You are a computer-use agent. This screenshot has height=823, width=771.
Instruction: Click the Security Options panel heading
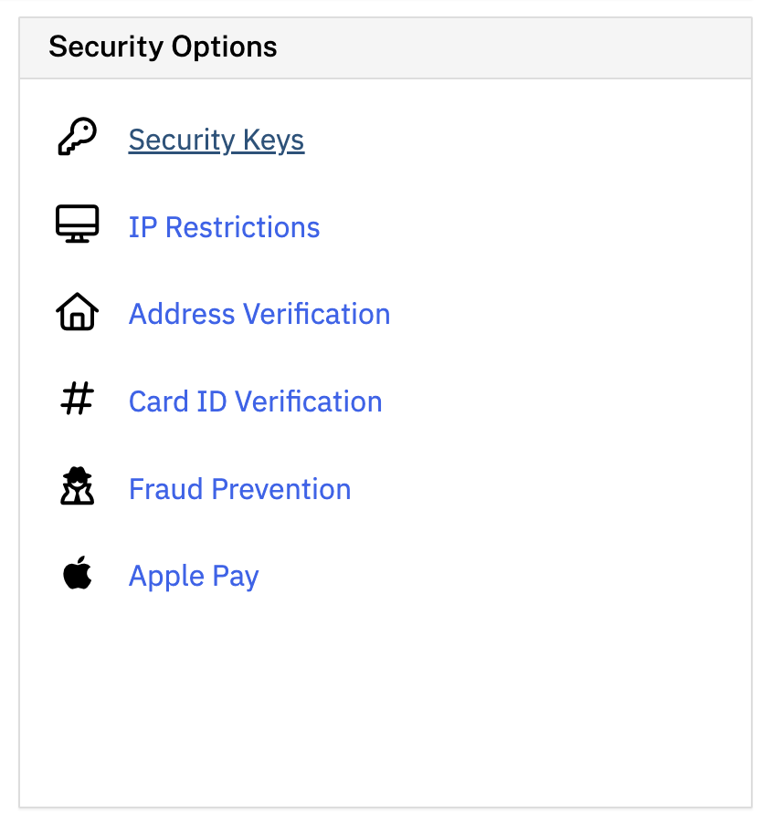[163, 47]
